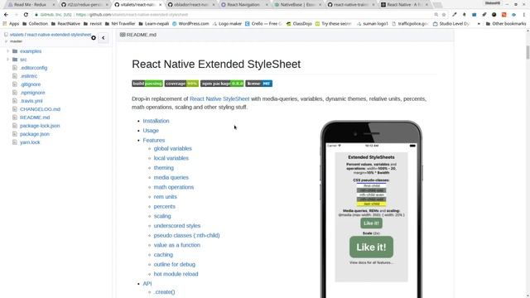Click the package.json file icon
Screen dimensions: 530x298
click(x=15, y=134)
